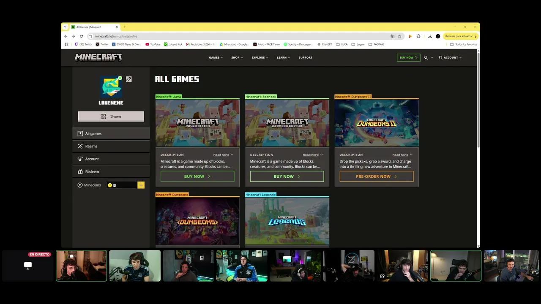
Task: Expand Read more on Minecraft Bedrock card
Action: click(313, 155)
